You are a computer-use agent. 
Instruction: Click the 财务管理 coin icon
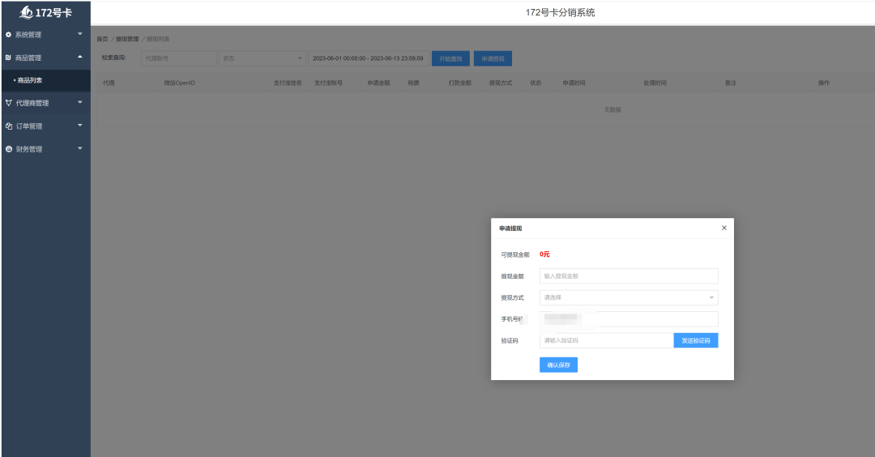[8, 149]
